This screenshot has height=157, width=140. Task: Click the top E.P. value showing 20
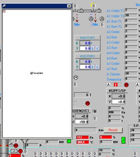coord(135,131)
